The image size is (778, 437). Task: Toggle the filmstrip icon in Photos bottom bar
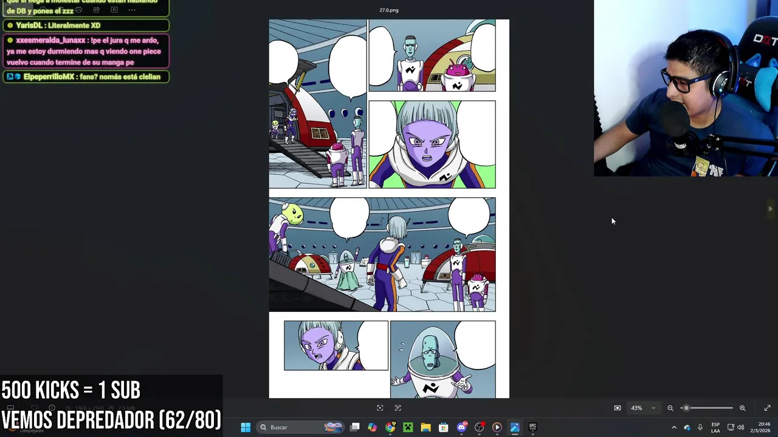coord(398,408)
